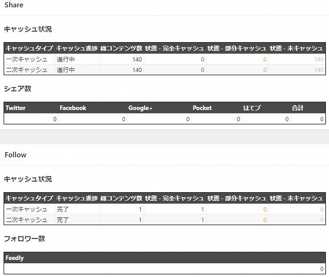The height and width of the screenshot is (277, 329).
Task: Click 状態 - 未キャッシュ header in Follow table
Action: [296, 198]
